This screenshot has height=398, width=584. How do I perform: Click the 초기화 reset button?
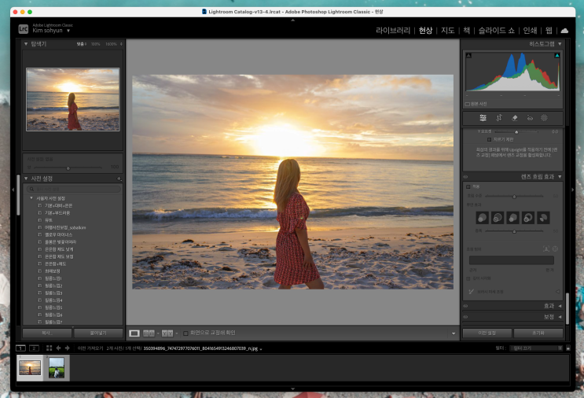(x=538, y=333)
